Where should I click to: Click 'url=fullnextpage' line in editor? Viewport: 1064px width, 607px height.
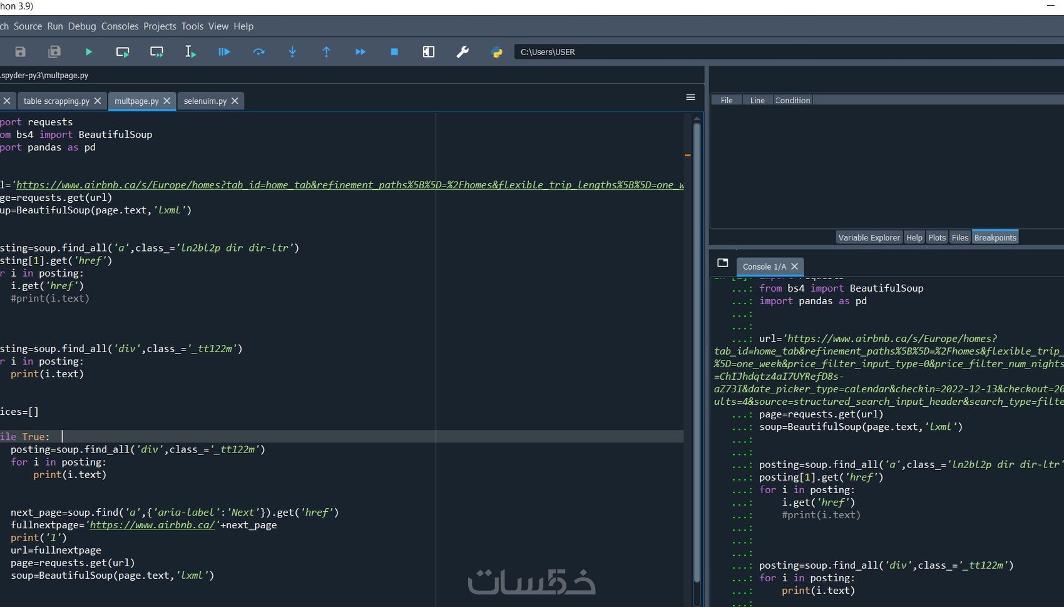[x=56, y=550]
